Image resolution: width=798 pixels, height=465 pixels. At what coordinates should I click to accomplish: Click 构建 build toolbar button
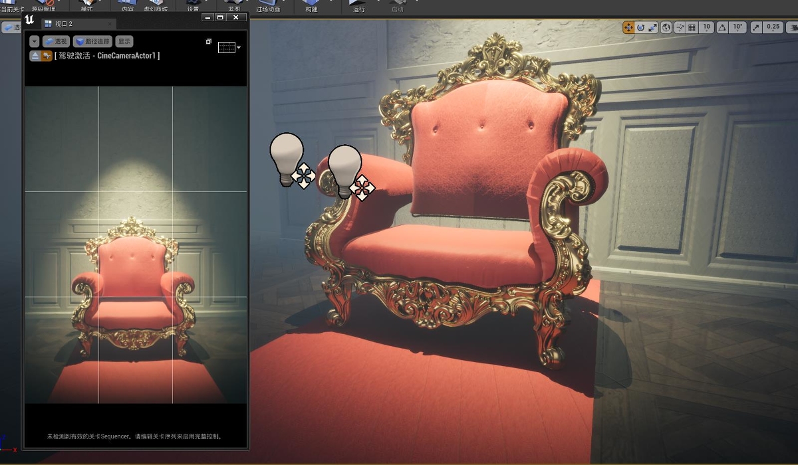(311, 6)
